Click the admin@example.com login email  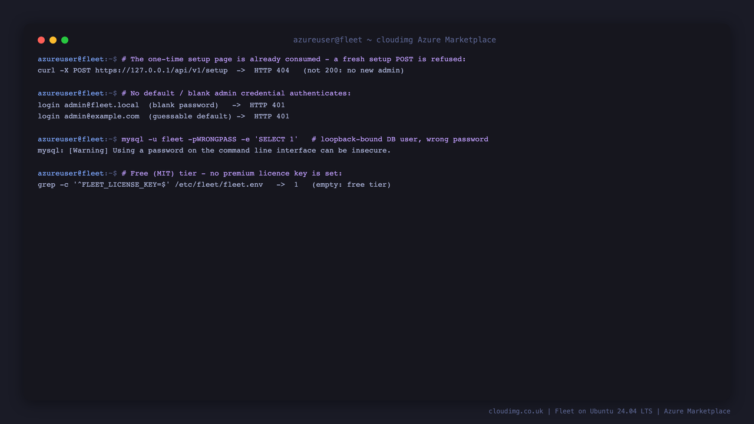click(x=102, y=116)
